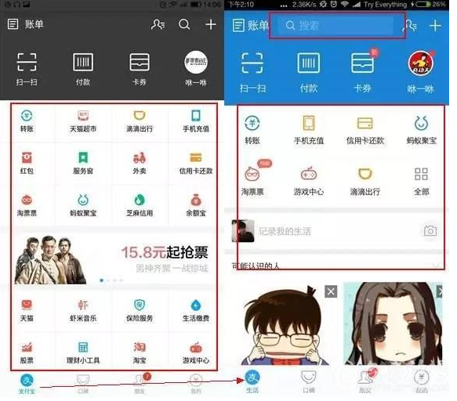Open 保险服务 insurance
This screenshot has width=457, height=401.
140,311
